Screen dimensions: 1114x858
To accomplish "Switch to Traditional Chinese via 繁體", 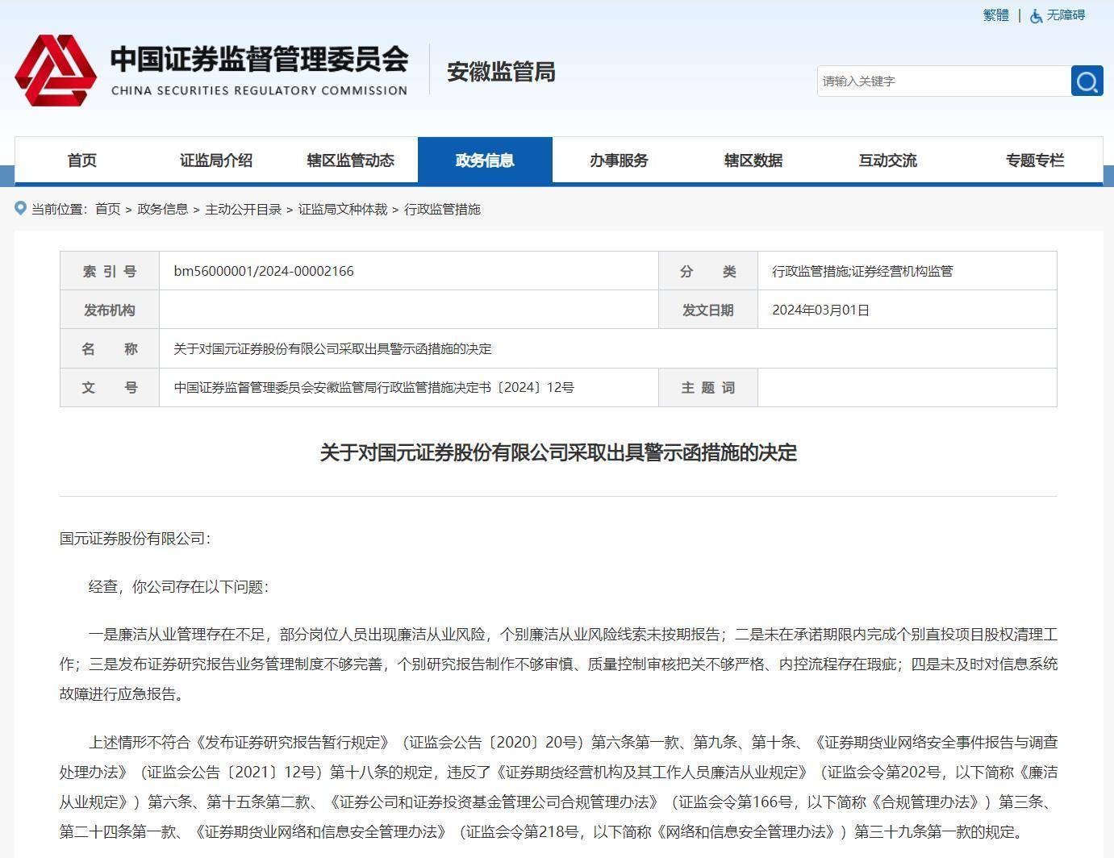I will pyautogui.click(x=995, y=15).
